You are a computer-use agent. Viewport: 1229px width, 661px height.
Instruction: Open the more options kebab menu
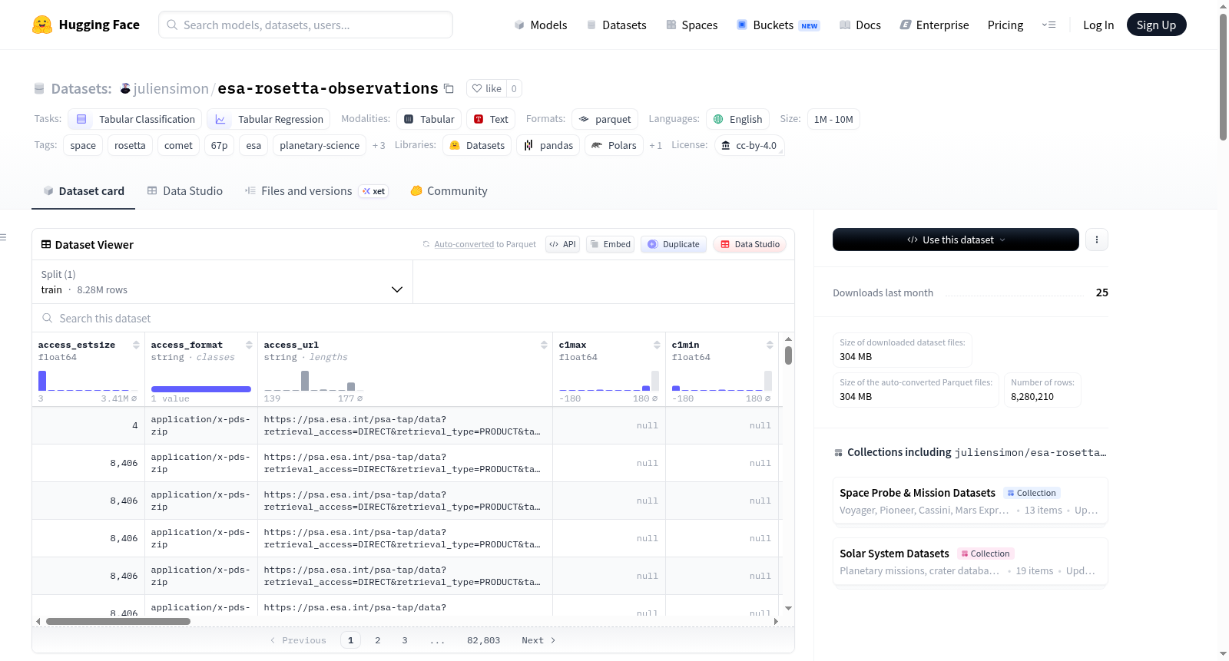1097,240
